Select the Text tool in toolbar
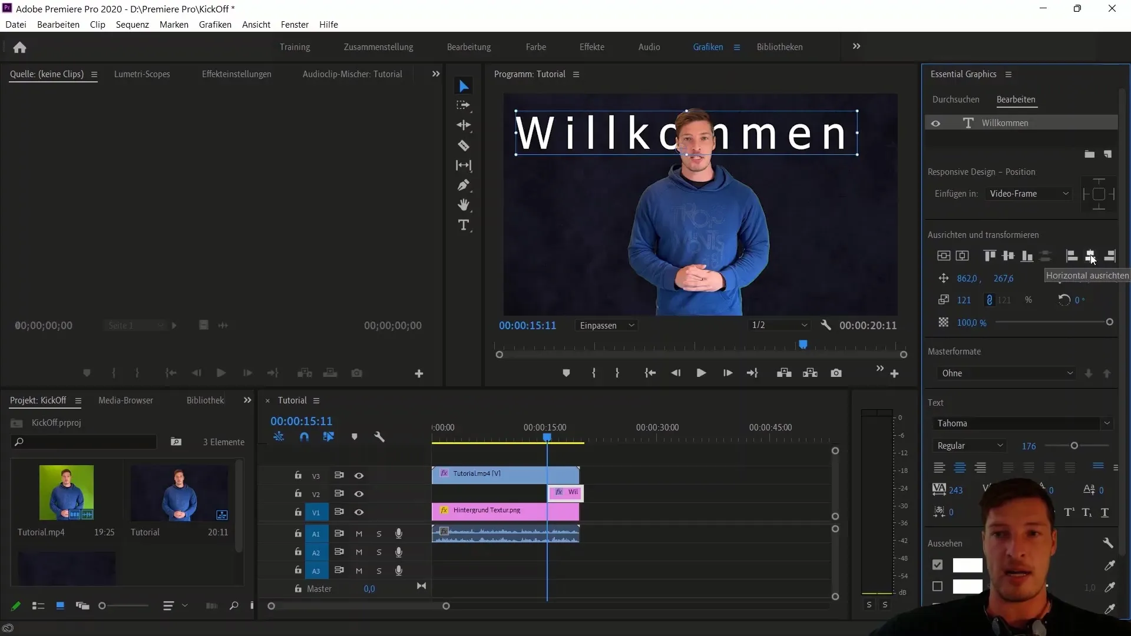The image size is (1131, 636). pyautogui.click(x=465, y=225)
